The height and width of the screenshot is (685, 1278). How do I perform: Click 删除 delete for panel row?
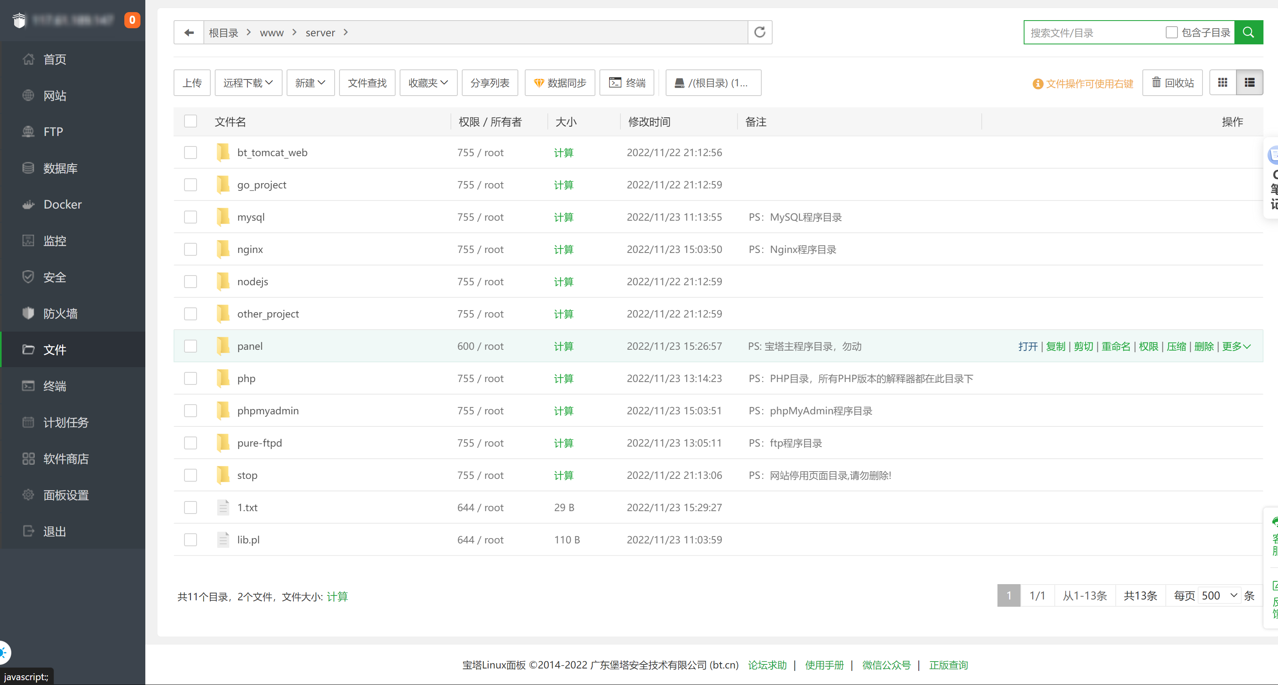coord(1204,347)
